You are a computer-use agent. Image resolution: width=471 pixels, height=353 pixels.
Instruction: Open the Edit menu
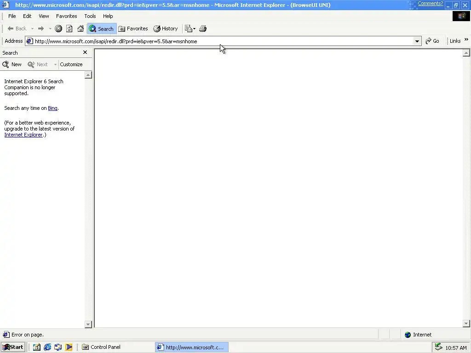(x=27, y=16)
